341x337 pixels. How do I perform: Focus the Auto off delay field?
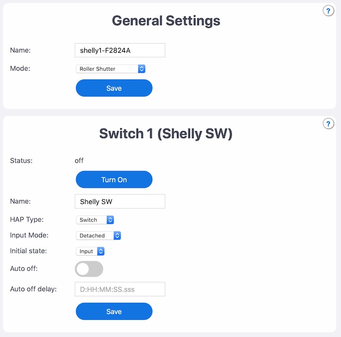point(120,289)
